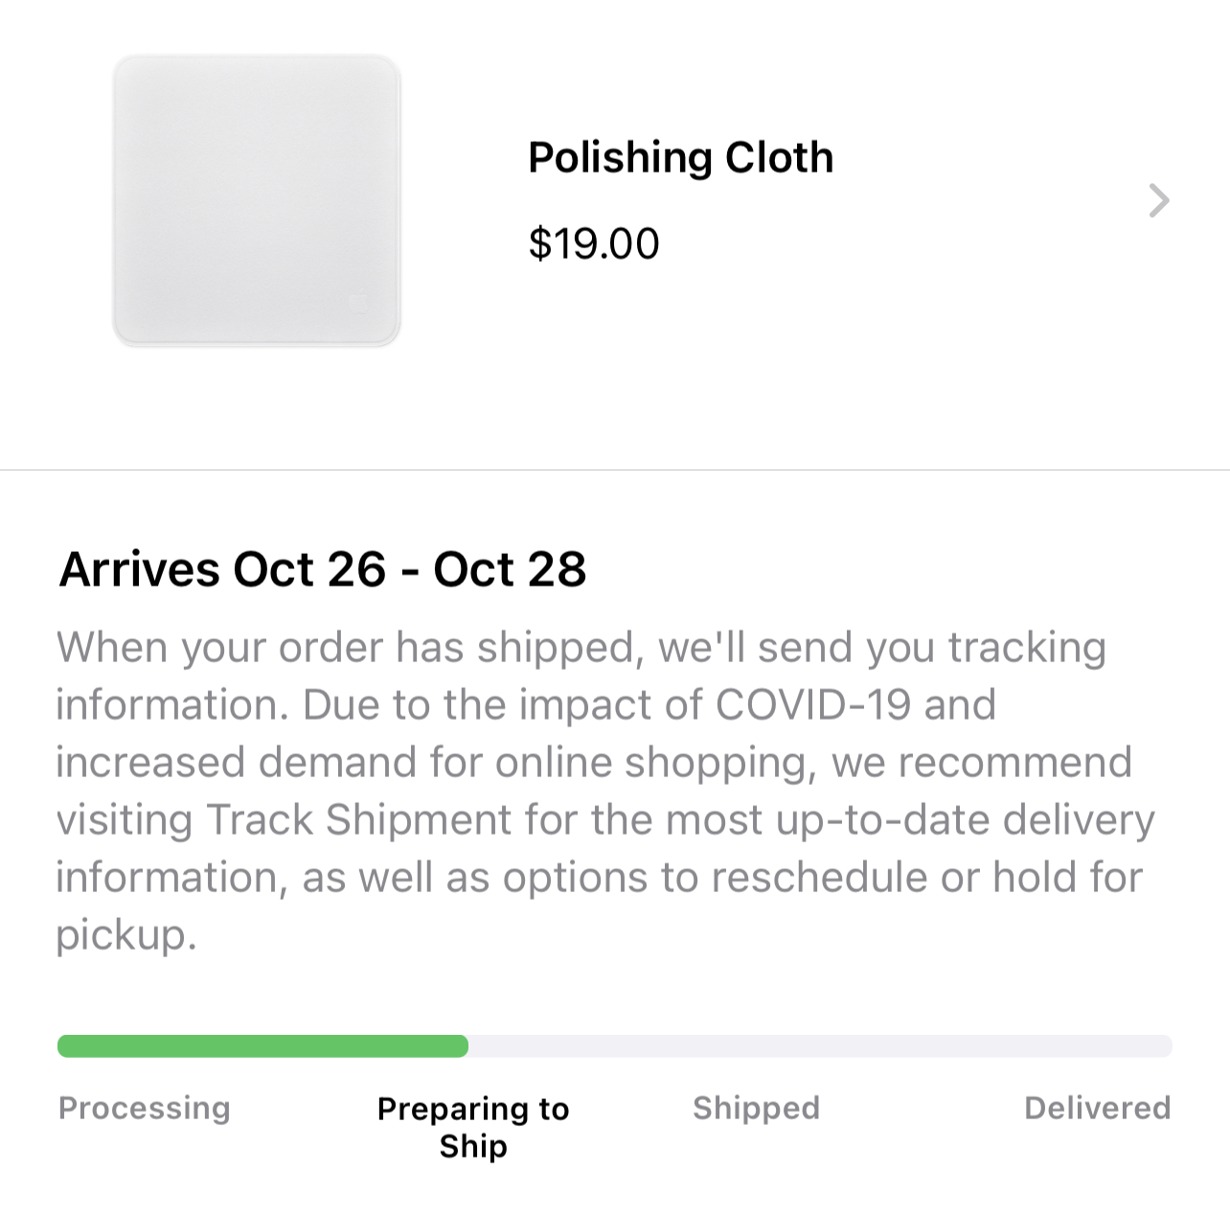Screen dimensions: 1230x1215
Task: Tap the Polishing Cloth product title
Action: 680,157
